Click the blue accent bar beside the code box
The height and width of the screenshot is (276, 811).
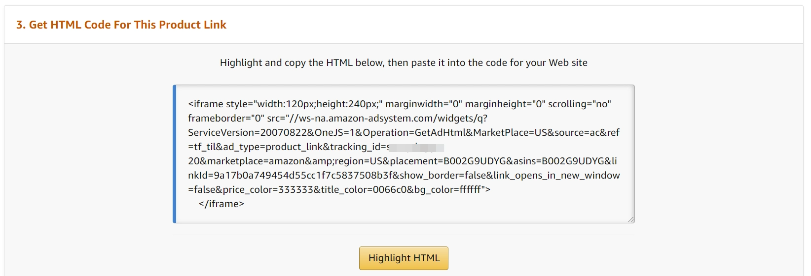point(174,154)
